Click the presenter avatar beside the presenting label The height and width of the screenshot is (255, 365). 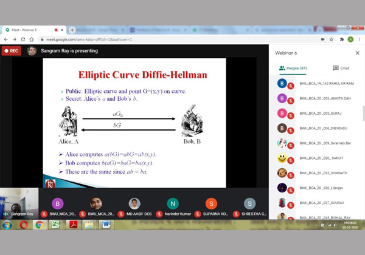tap(32, 51)
